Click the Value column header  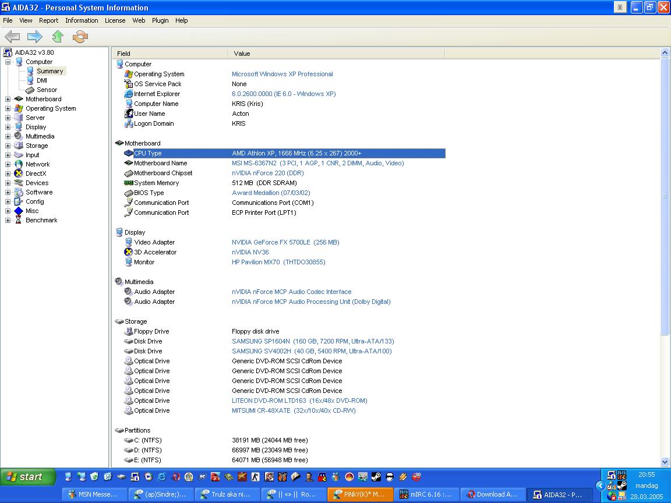pos(336,54)
